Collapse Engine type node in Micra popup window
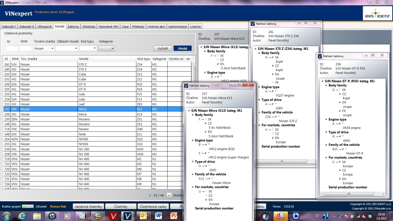Image resolution: width=393 pixels, height=221 pixels. 192,141
